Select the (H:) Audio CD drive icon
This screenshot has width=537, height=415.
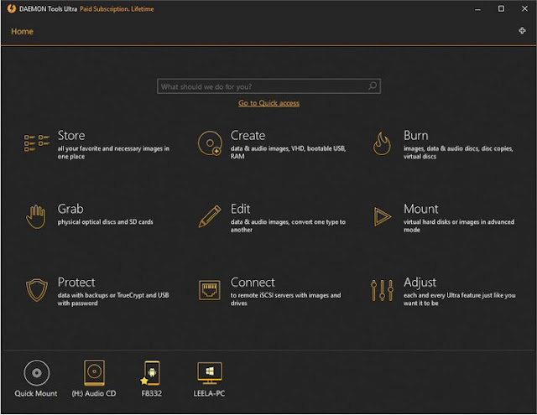point(94,372)
